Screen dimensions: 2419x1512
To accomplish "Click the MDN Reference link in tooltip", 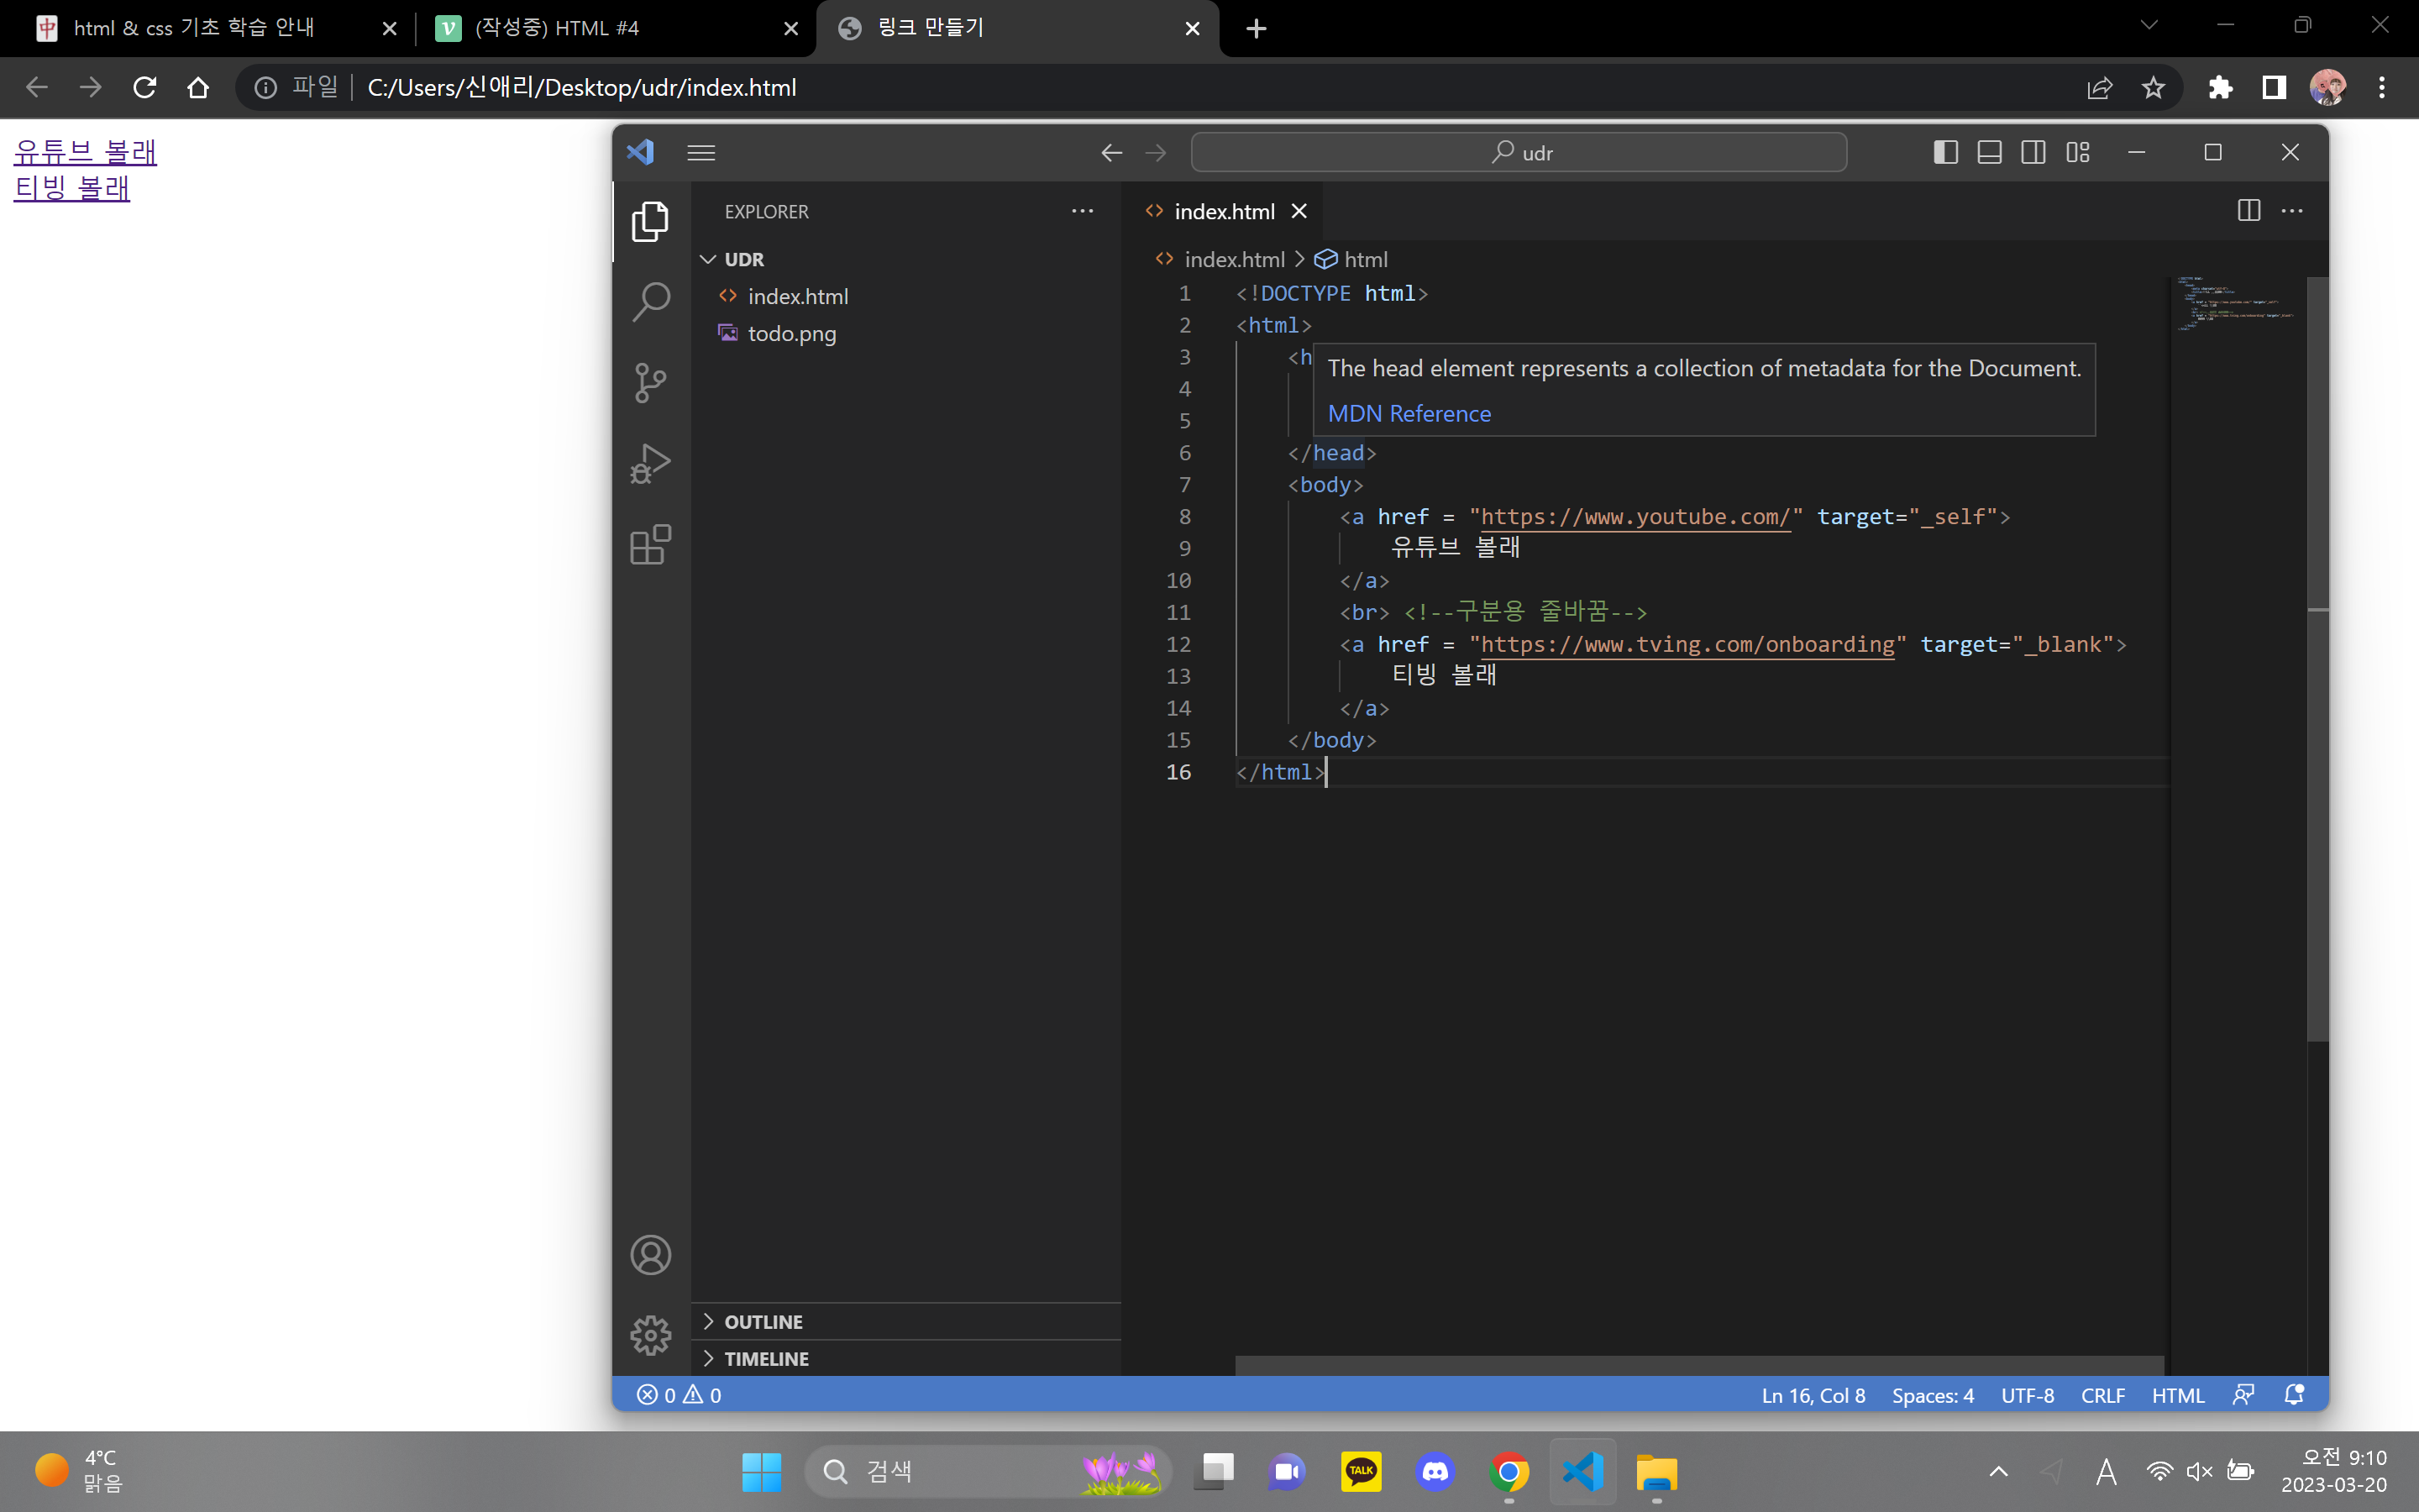I will 1409,413.
